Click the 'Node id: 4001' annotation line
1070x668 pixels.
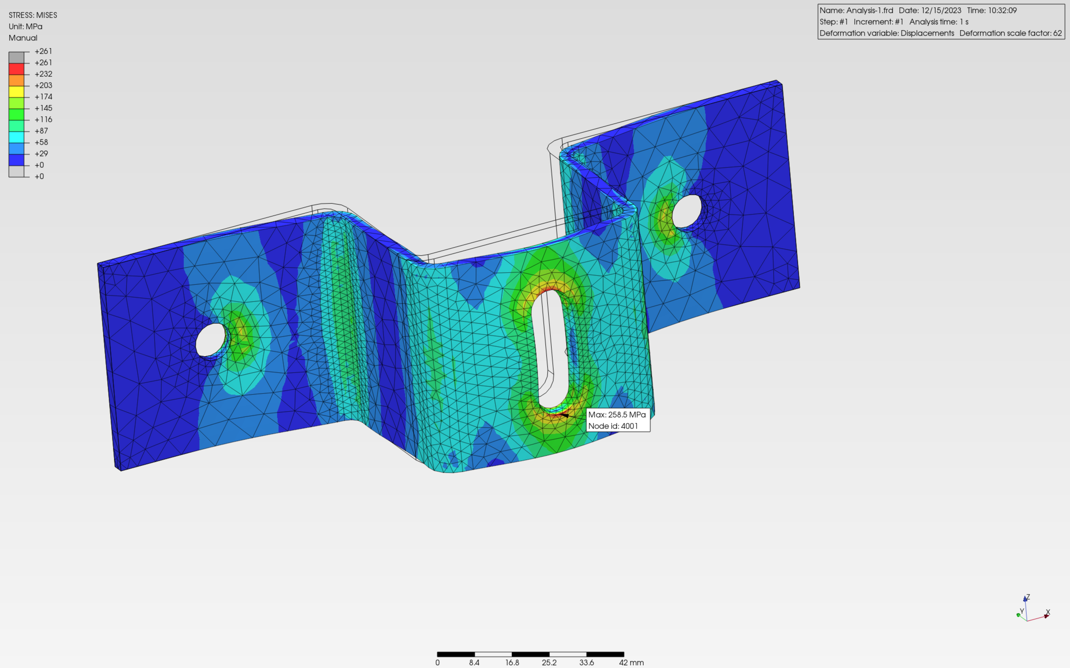coord(613,426)
